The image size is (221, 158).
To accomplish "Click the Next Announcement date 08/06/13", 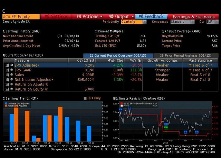I will 72,36.
